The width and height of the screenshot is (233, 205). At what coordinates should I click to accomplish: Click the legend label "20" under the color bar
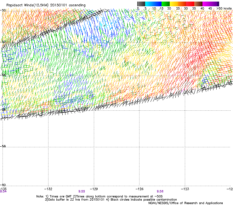[x=169, y=9]
